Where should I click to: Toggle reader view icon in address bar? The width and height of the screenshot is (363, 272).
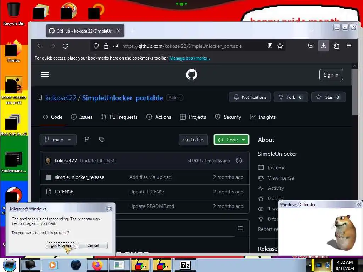[270, 46]
